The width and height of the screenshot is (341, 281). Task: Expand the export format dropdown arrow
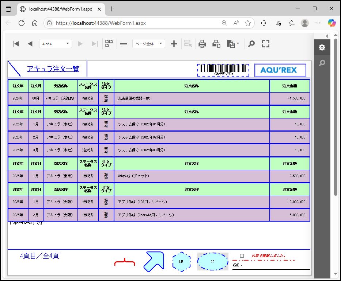pyautogui.click(x=238, y=44)
